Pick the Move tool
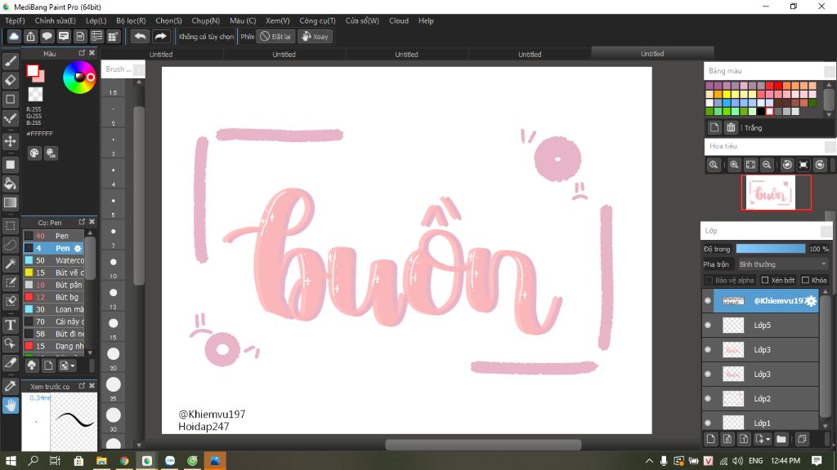 click(10, 141)
